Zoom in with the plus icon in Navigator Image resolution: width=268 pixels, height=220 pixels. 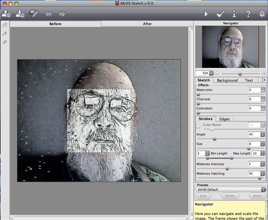pyautogui.click(x=264, y=73)
